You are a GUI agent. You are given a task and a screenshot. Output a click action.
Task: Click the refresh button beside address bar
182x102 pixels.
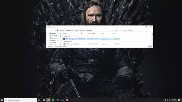pyautogui.click(x=117, y=30)
